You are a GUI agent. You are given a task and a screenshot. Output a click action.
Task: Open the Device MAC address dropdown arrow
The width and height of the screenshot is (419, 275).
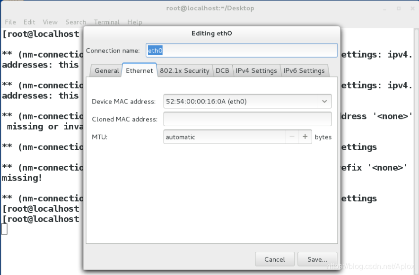point(324,102)
